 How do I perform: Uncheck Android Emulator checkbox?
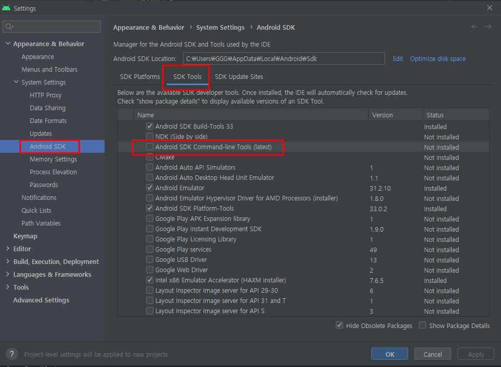click(150, 188)
